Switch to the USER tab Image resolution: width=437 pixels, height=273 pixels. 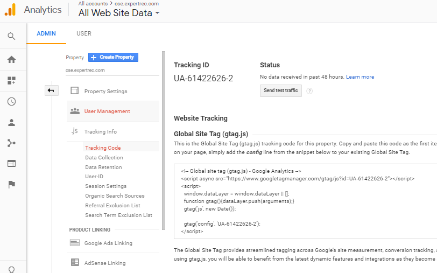point(84,33)
